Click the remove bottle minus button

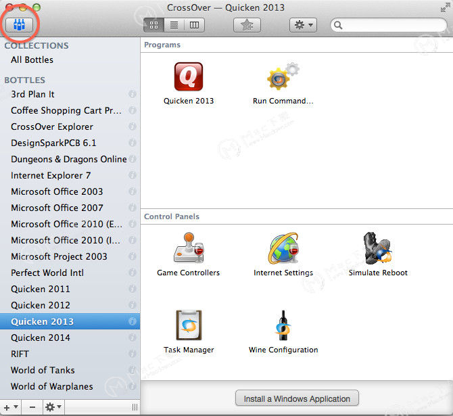click(x=32, y=407)
